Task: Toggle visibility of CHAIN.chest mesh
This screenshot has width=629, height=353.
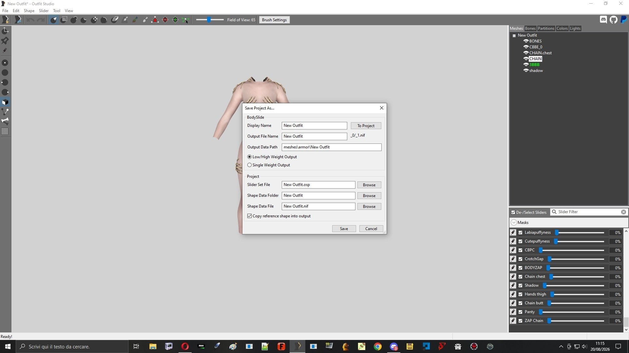Action: click(526, 53)
